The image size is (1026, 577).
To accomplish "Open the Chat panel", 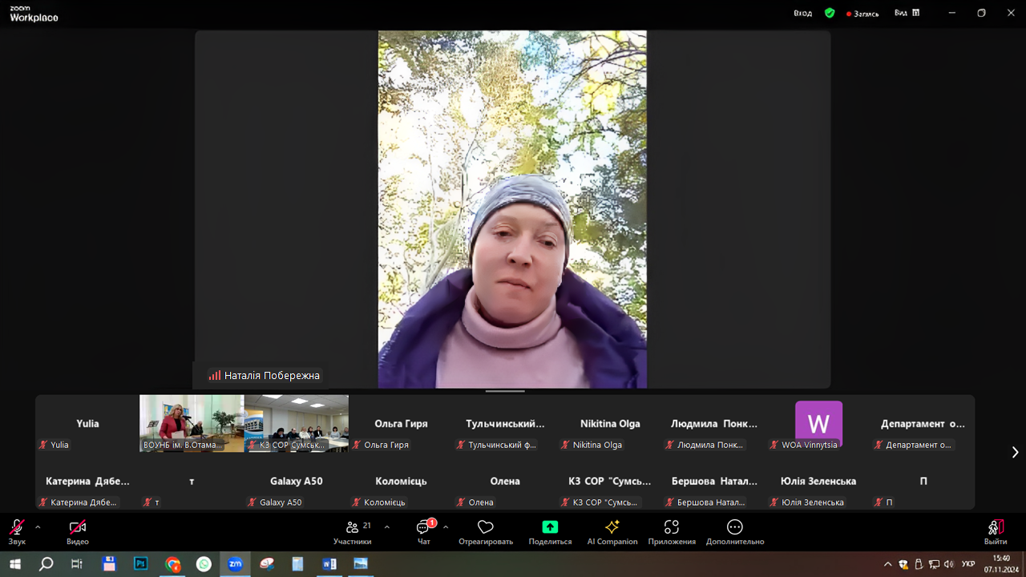I will [x=423, y=527].
